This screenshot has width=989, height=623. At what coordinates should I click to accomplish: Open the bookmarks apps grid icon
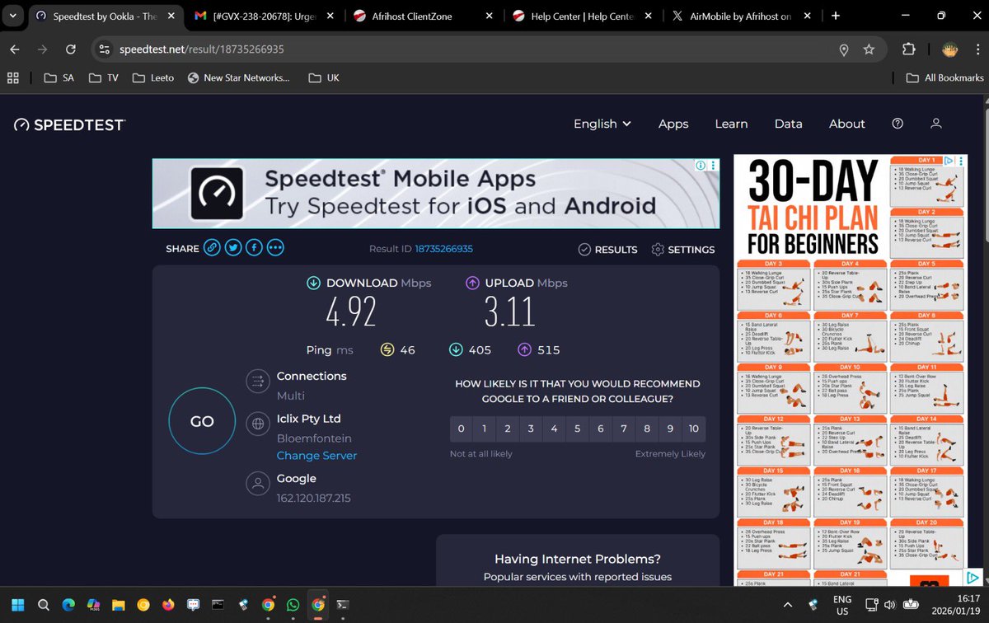point(12,77)
